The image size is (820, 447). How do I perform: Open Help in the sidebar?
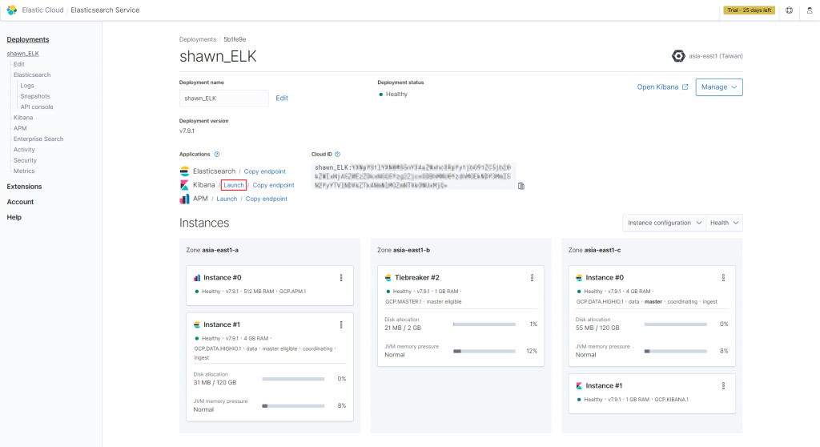(x=14, y=218)
